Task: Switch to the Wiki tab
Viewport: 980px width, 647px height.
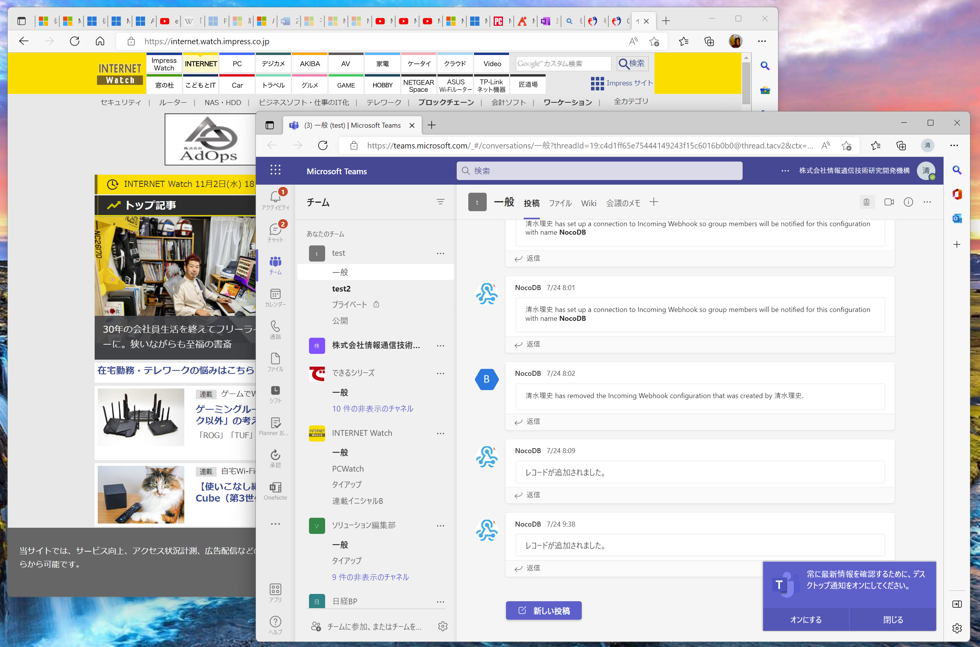Action: tap(588, 203)
